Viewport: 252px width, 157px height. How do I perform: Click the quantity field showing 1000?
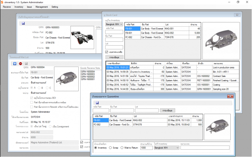[x=146, y=148]
